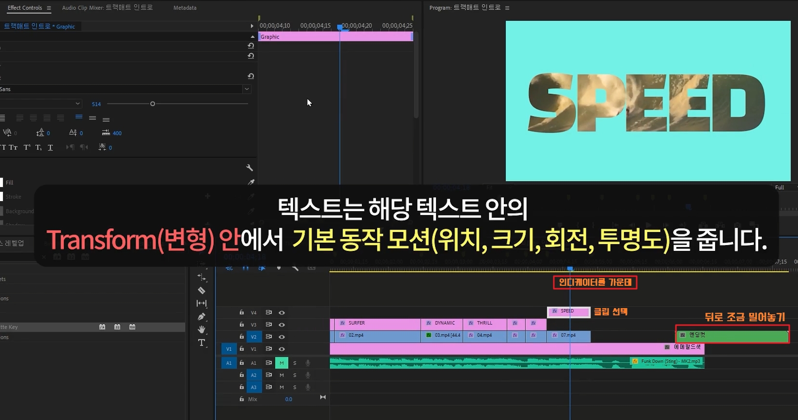Image resolution: width=798 pixels, height=420 pixels.
Task: Click the Mix volume value 0.0
Action: click(x=289, y=399)
